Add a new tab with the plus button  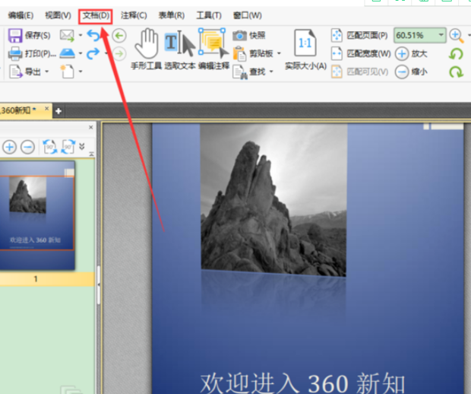[x=58, y=111]
